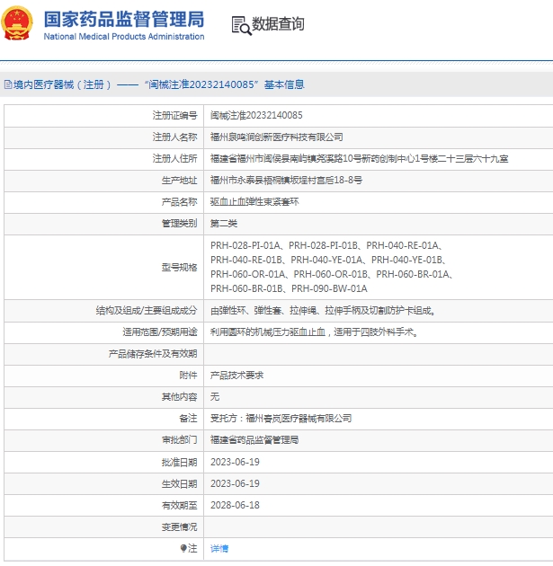553x566 pixels.
Task: Click model PRH-090-BW-01A in specifications
Action: [x=329, y=288]
